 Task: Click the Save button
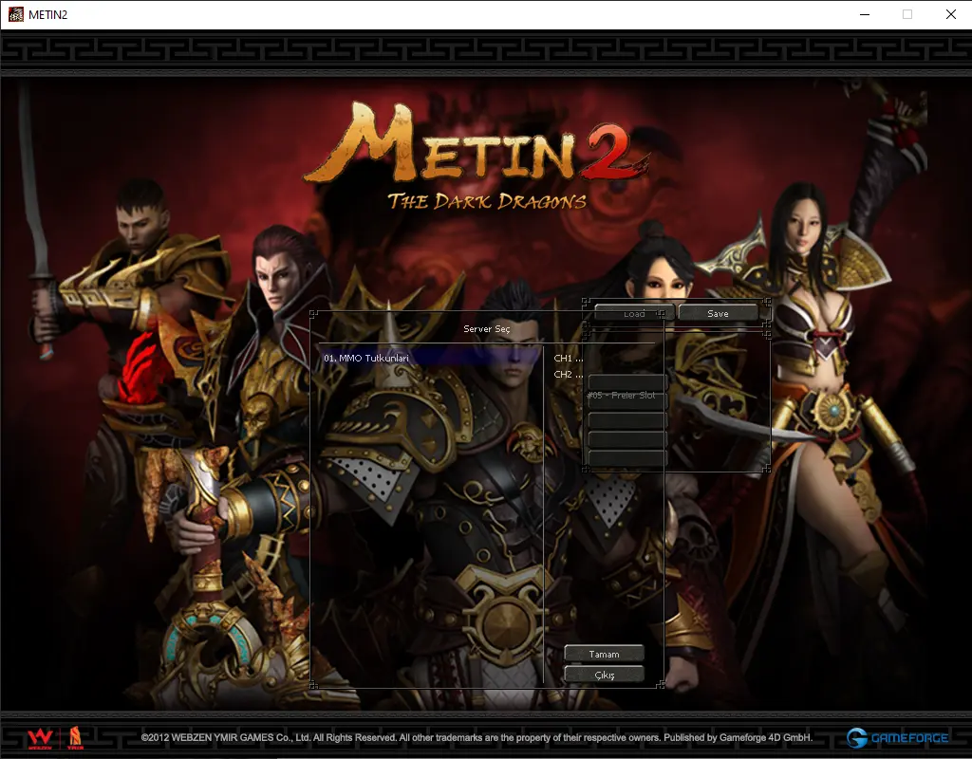tap(718, 313)
